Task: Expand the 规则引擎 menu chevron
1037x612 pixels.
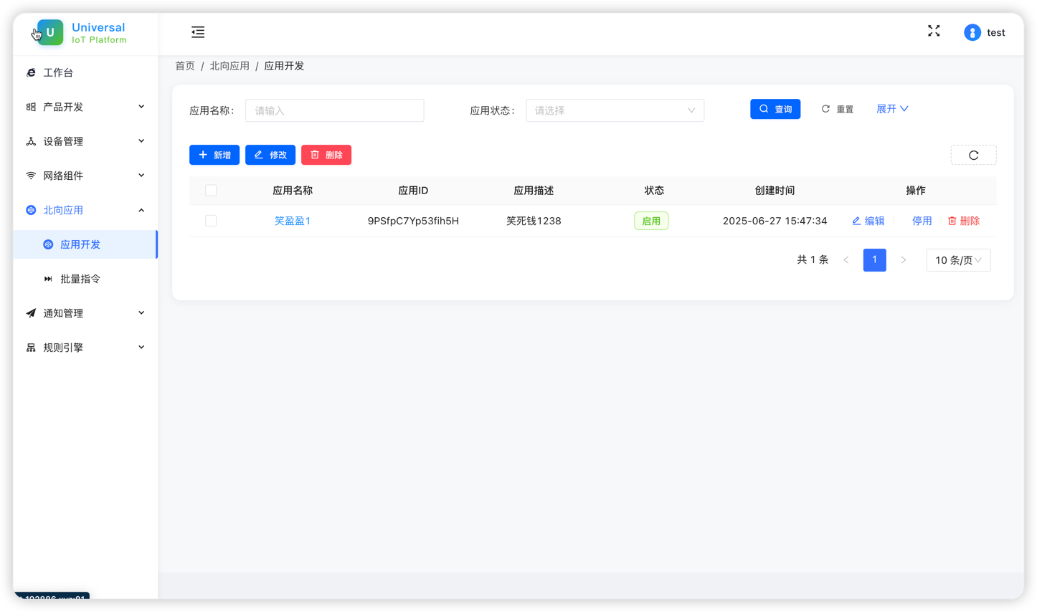Action: point(141,348)
